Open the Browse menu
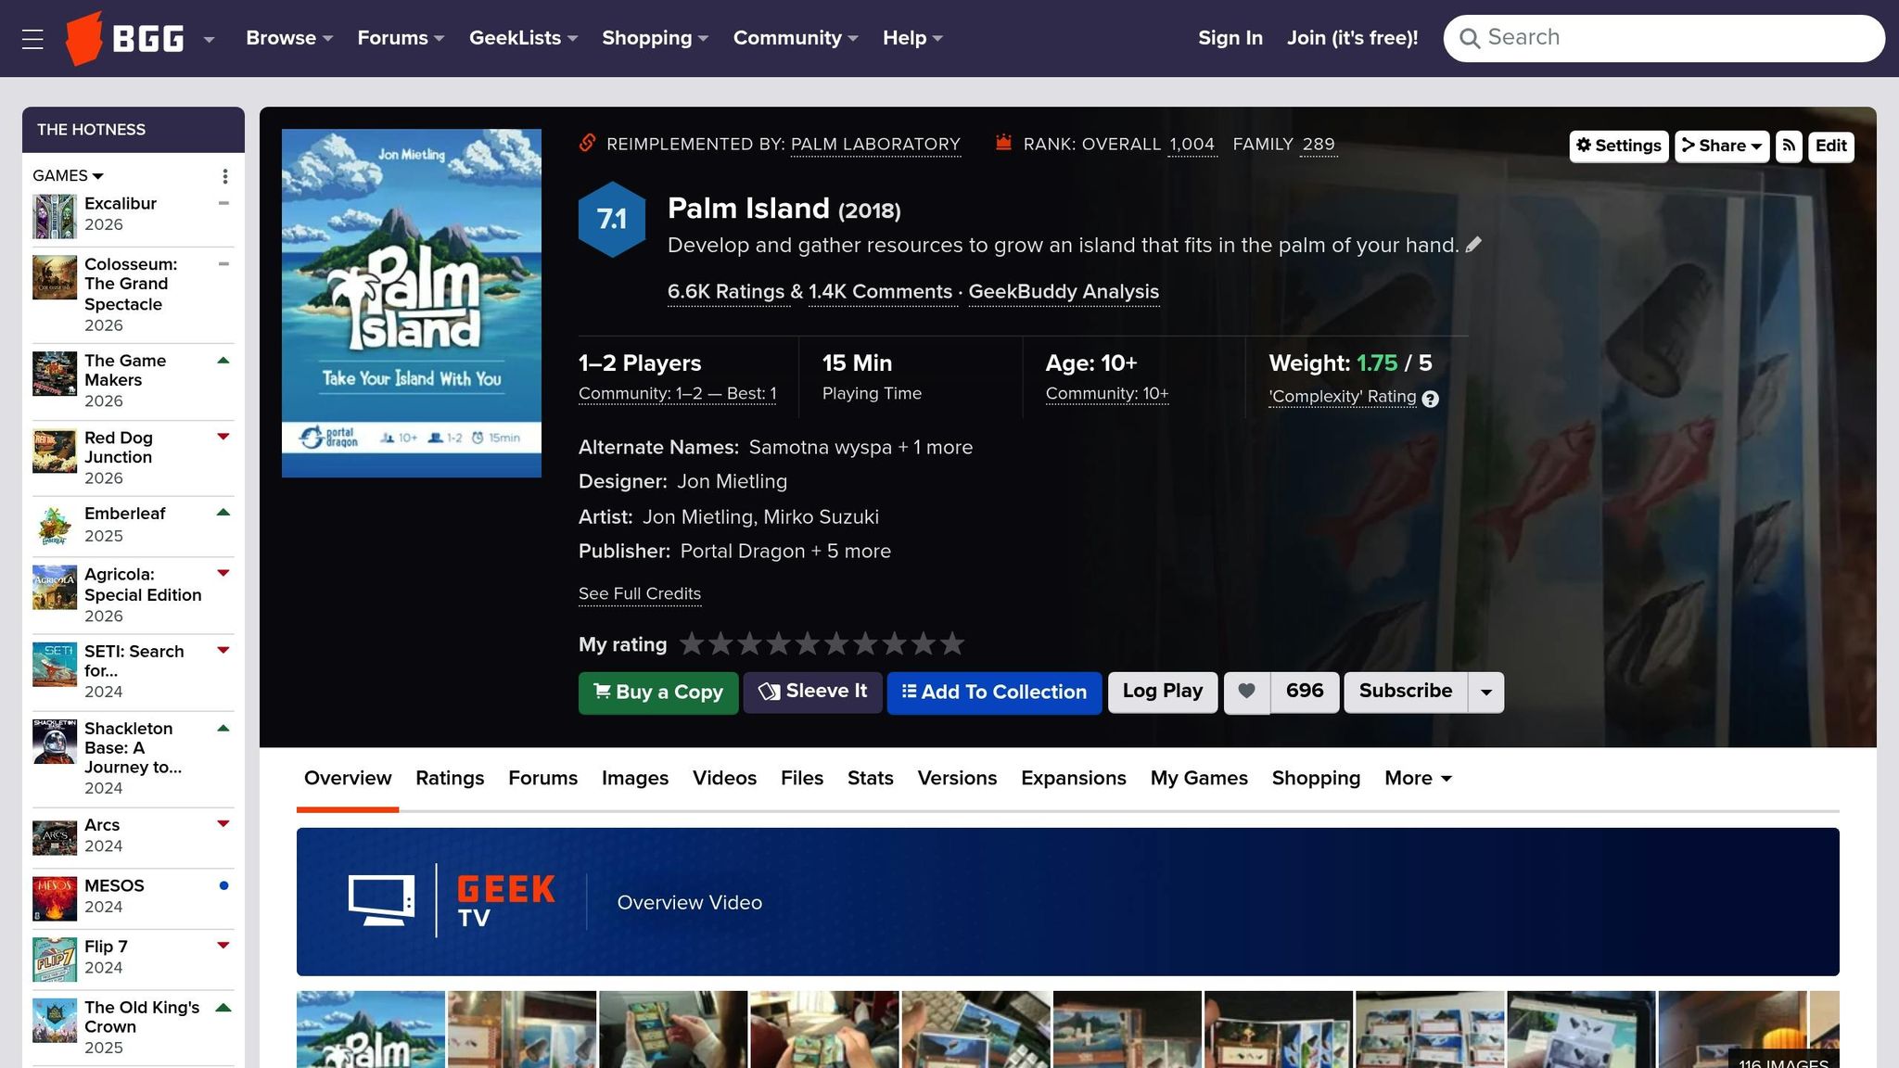The width and height of the screenshot is (1899, 1068). tap(288, 38)
